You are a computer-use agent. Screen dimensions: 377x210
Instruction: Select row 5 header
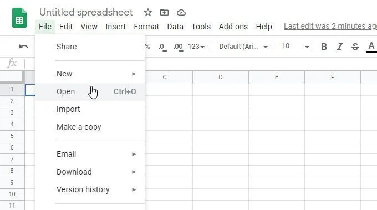click(x=12, y=136)
